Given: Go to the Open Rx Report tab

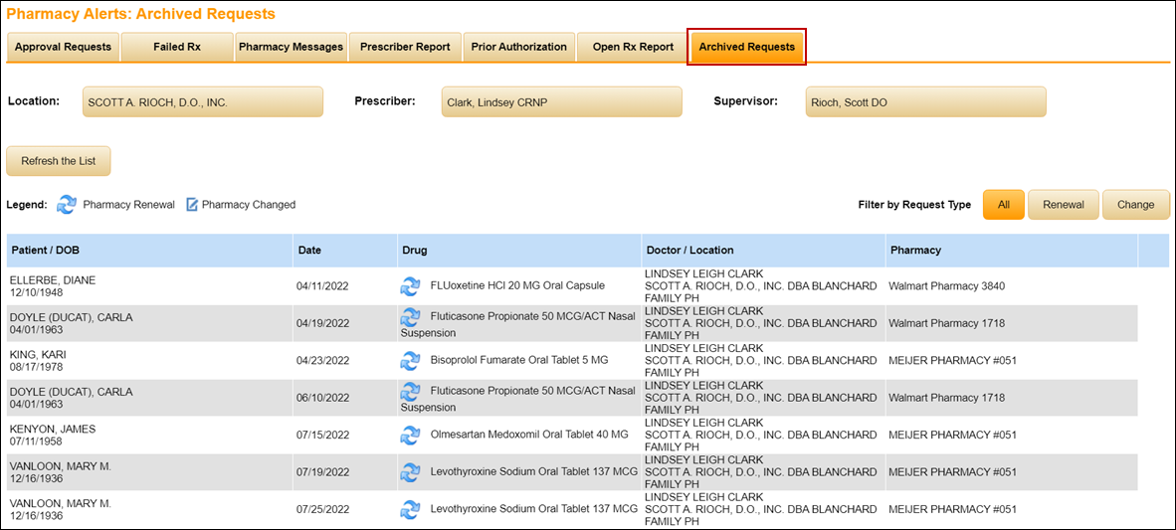Looking at the screenshot, I should click(633, 47).
